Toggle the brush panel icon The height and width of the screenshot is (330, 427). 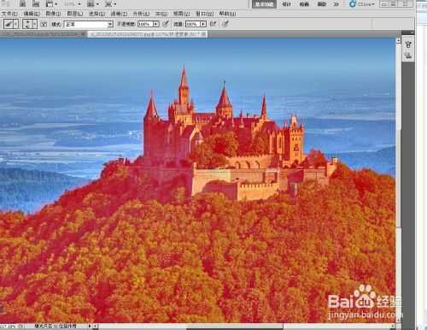click(44, 24)
